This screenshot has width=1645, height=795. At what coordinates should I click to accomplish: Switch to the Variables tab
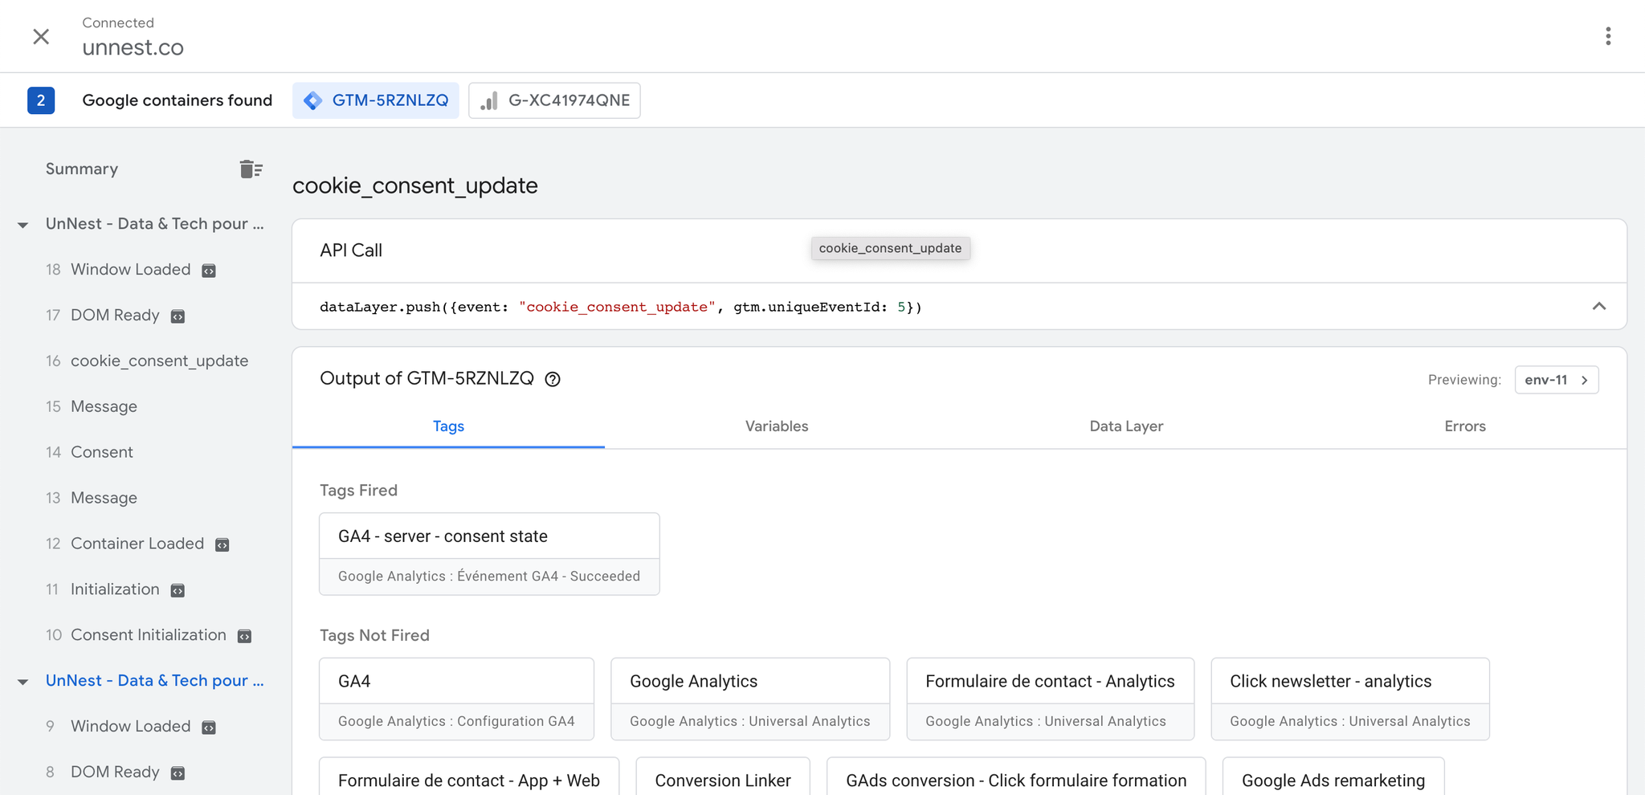tap(777, 426)
